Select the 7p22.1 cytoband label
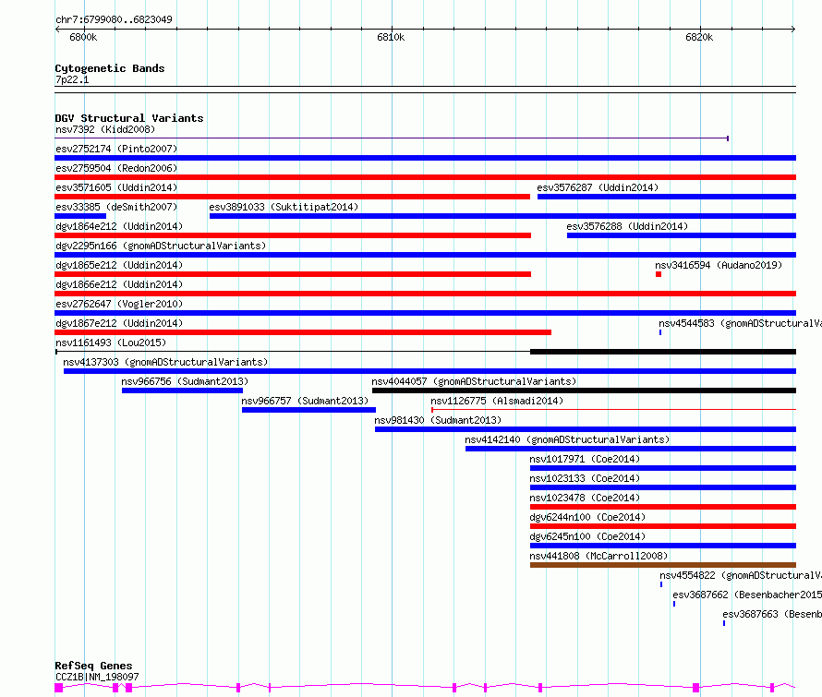822x697 pixels. coord(72,79)
